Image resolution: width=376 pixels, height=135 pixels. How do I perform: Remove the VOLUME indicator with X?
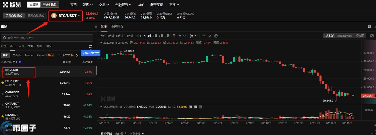coord(200,107)
